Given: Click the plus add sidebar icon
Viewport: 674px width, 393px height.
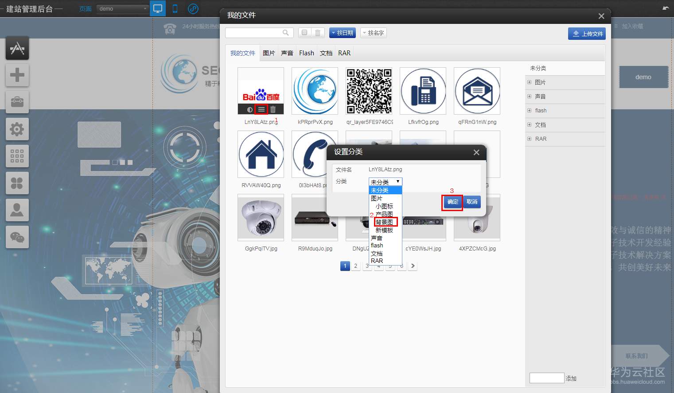Looking at the screenshot, I should click(17, 75).
